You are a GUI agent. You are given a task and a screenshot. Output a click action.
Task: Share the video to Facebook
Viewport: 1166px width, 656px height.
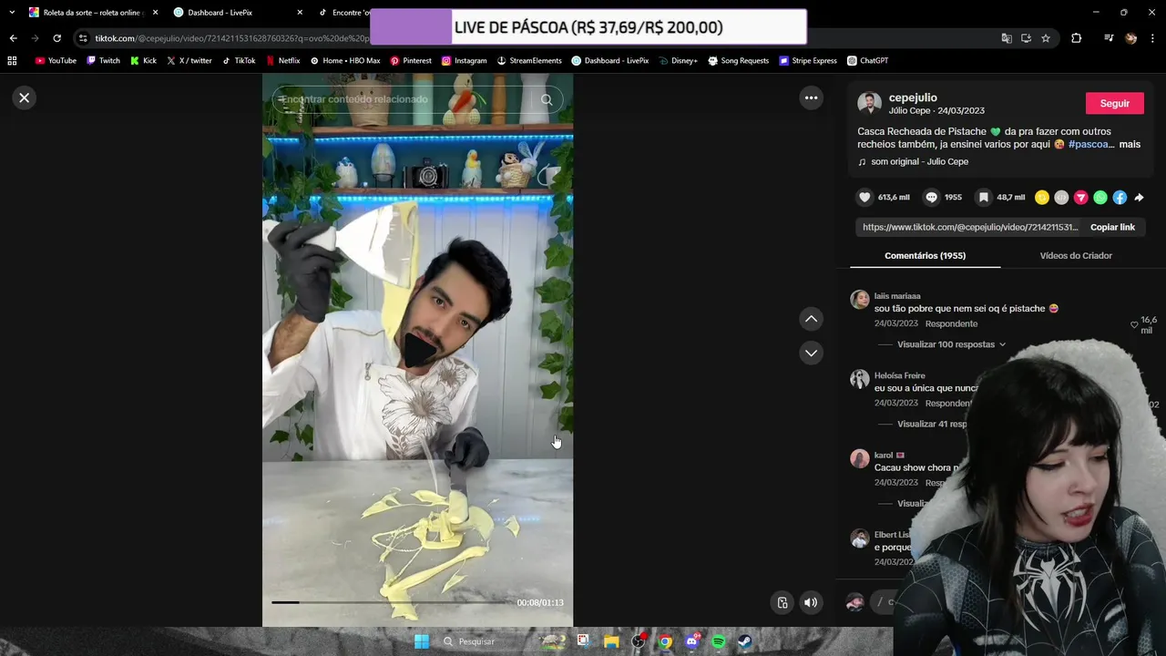tap(1120, 198)
